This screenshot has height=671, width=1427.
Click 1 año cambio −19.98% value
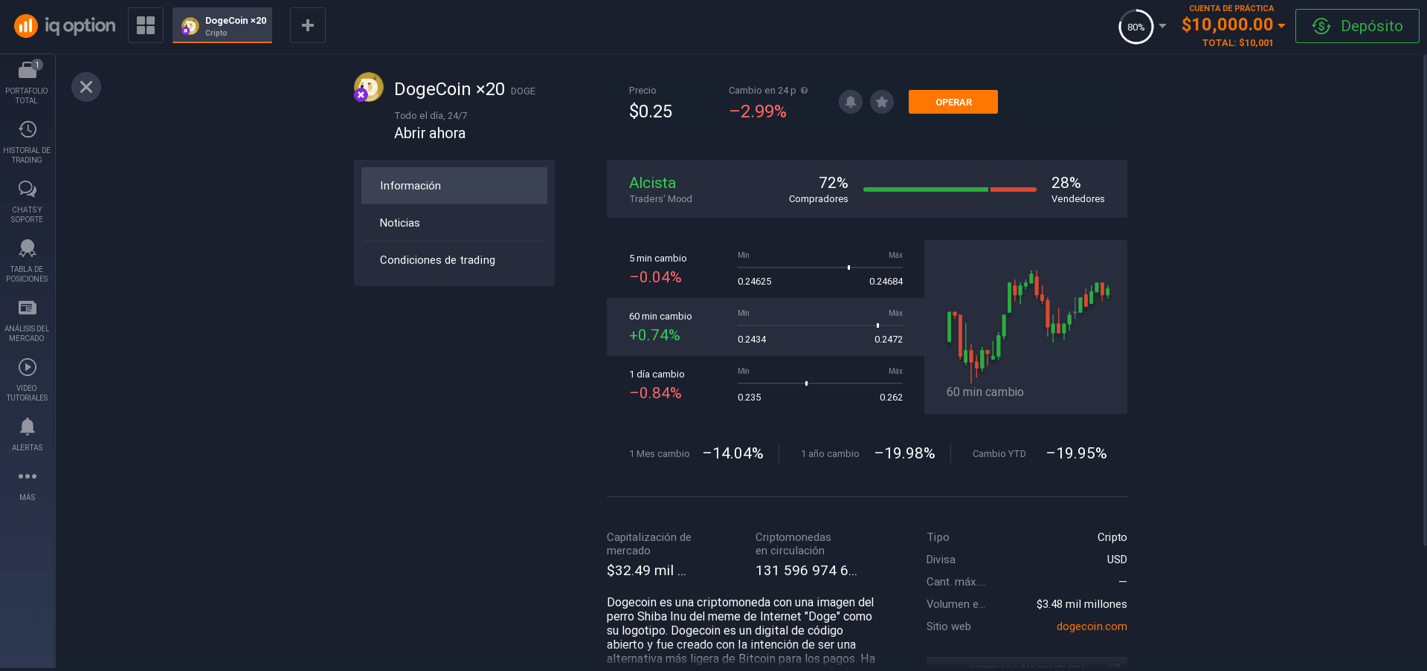tap(905, 453)
